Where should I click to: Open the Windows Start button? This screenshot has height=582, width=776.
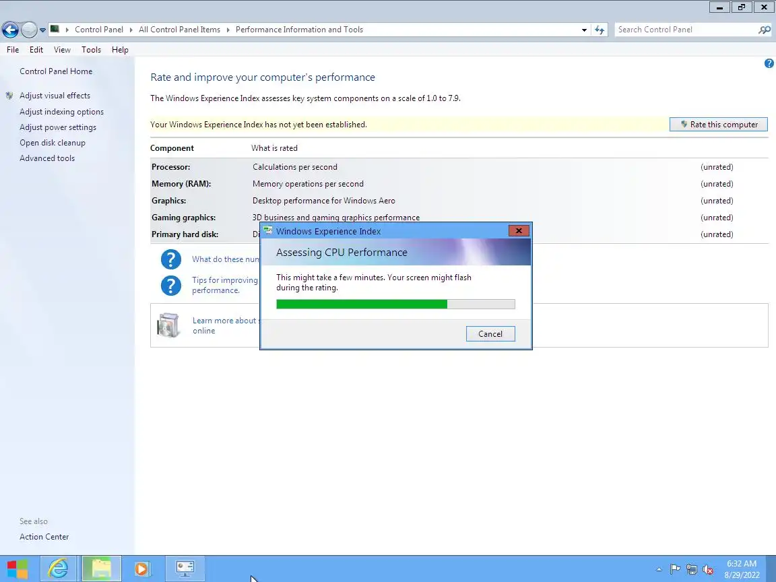pyautogui.click(x=18, y=569)
